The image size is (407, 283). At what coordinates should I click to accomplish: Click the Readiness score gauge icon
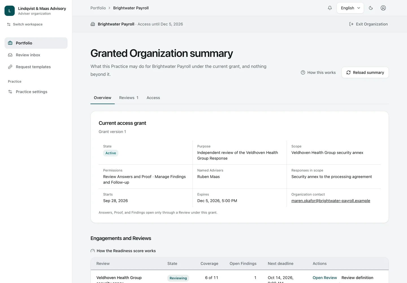[x=93, y=251]
